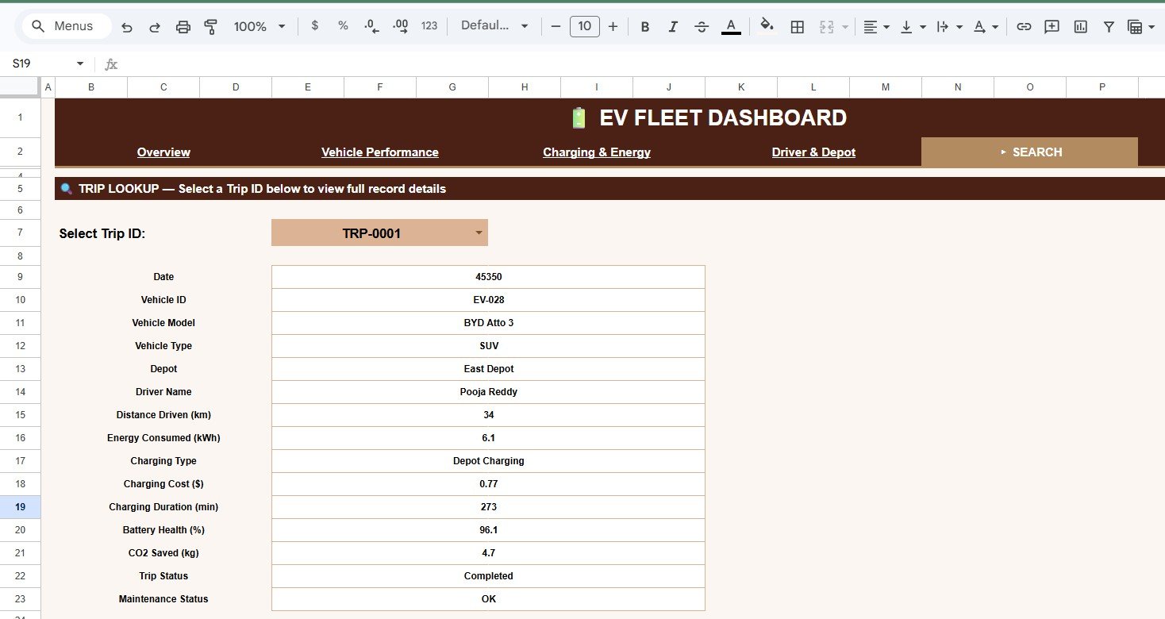
Task: Click the East Depot cell
Action: pos(488,369)
